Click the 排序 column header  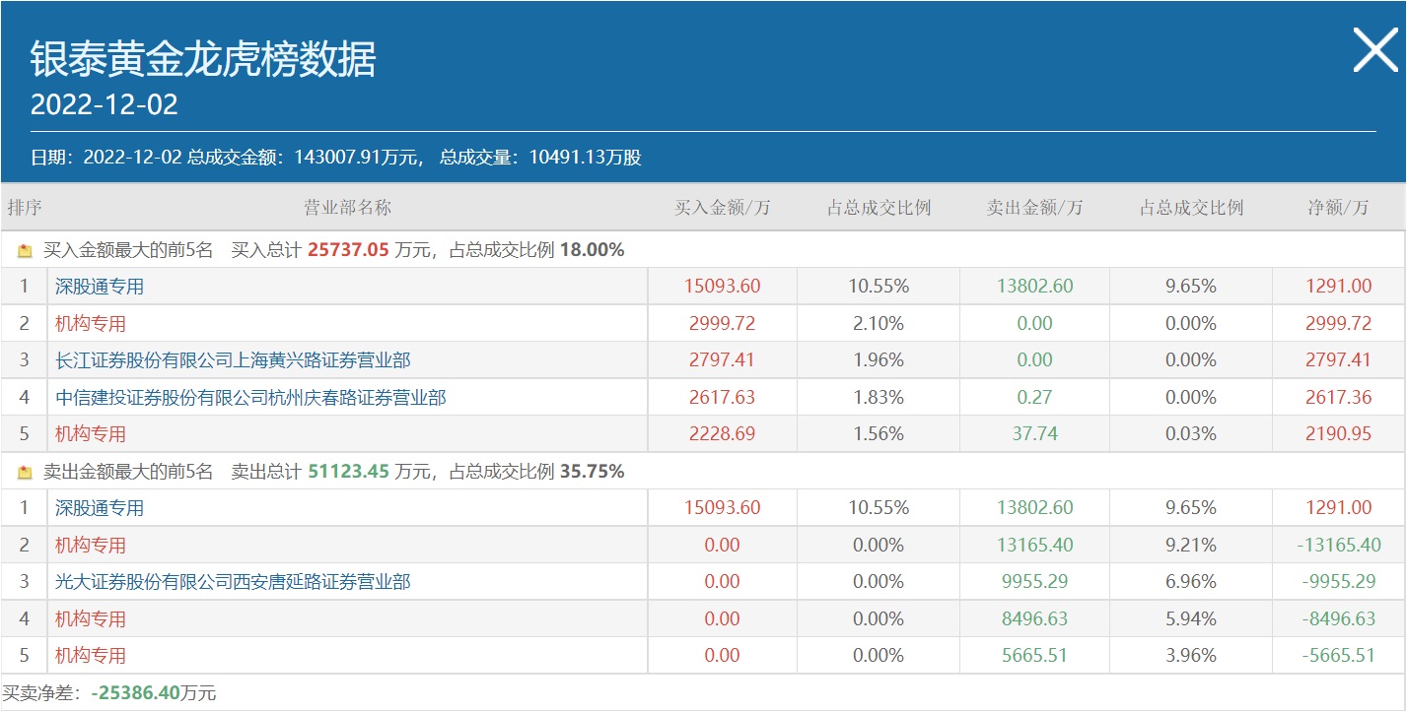click(x=25, y=208)
